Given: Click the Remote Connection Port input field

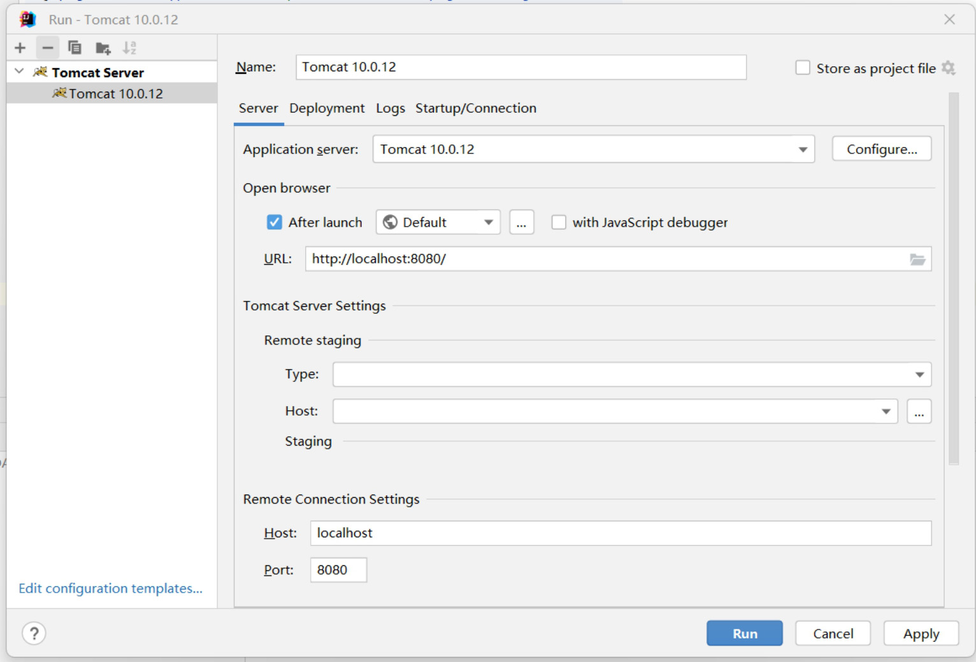Looking at the screenshot, I should point(338,570).
